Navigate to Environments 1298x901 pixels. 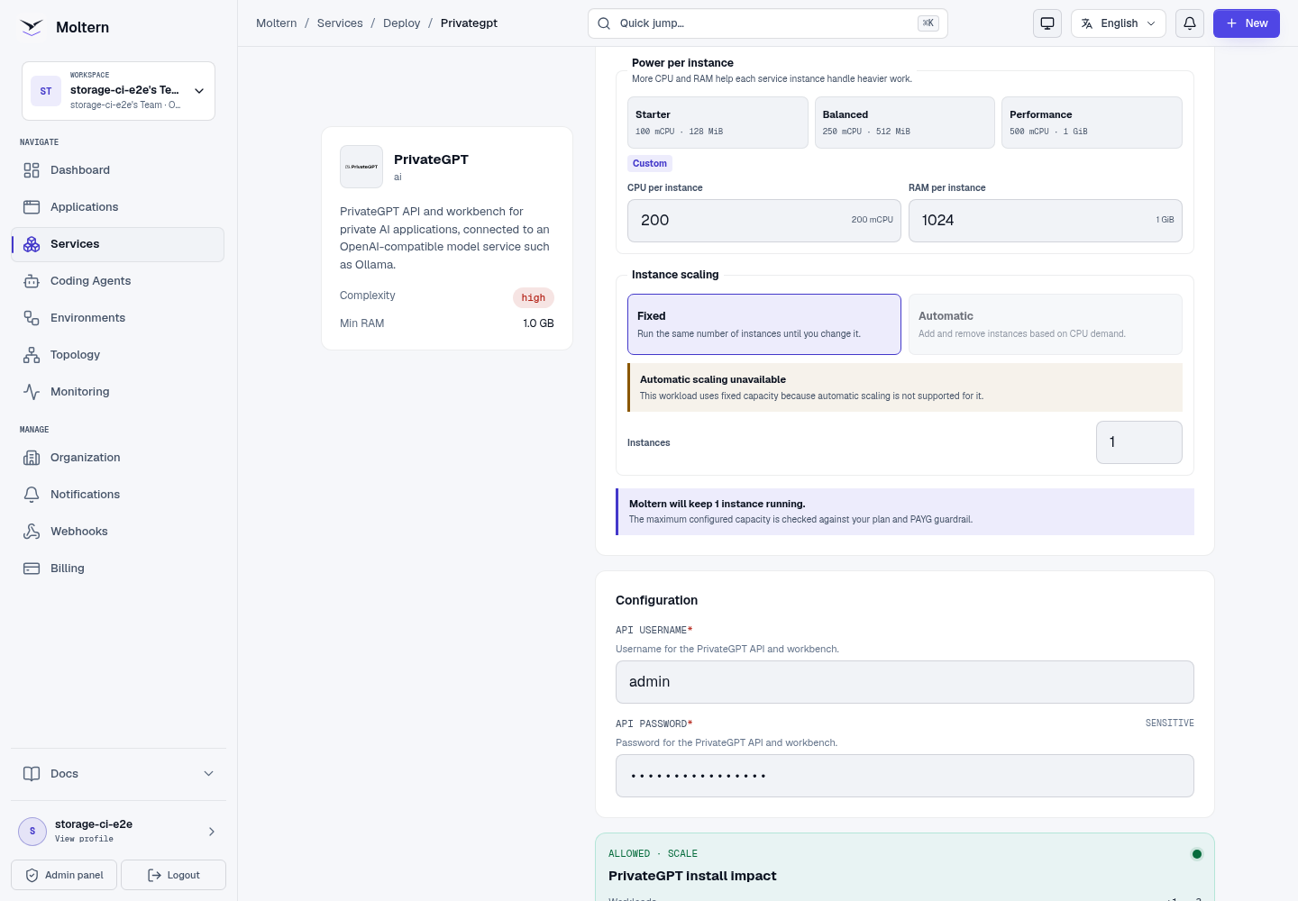pyautogui.click(x=117, y=318)
